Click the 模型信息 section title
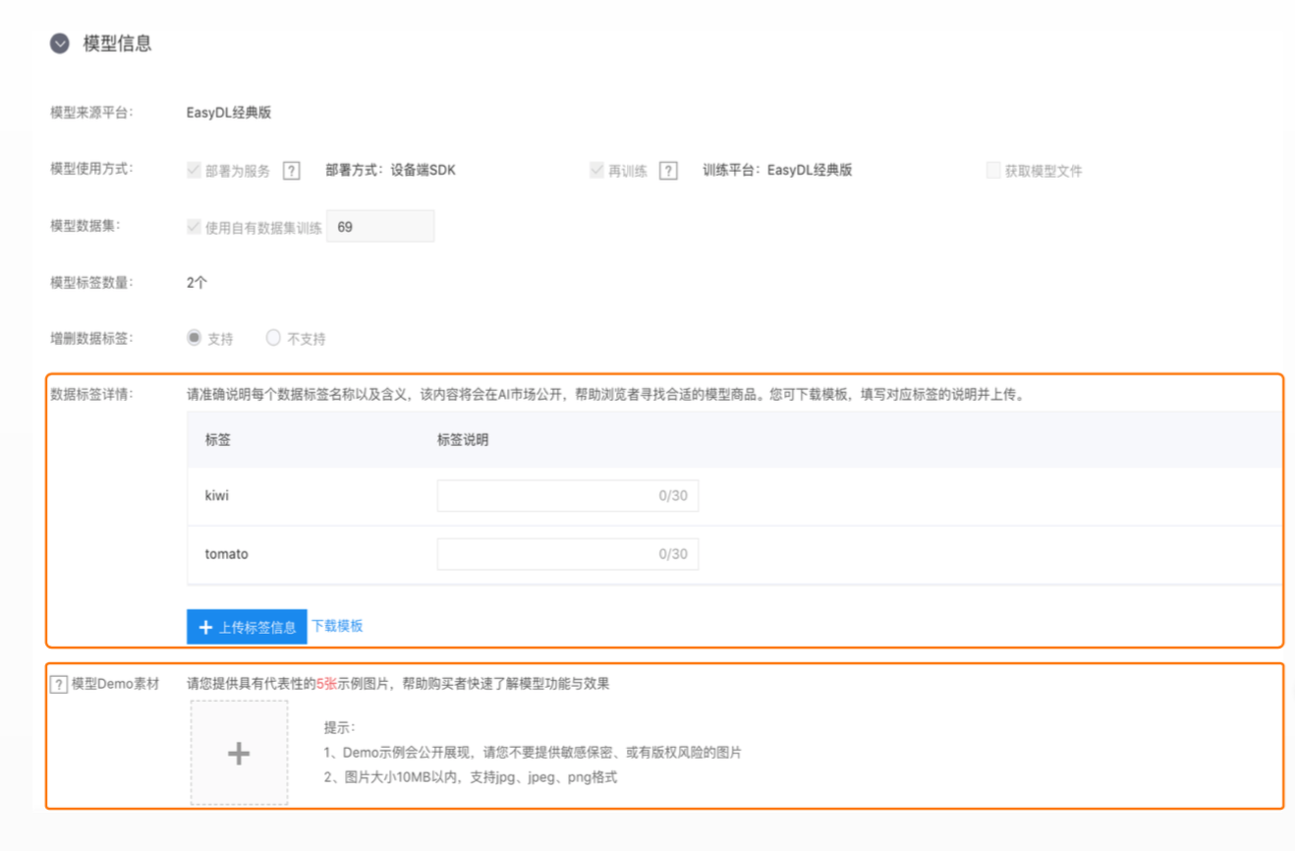The image size is (1295, 851). (117, 43)
